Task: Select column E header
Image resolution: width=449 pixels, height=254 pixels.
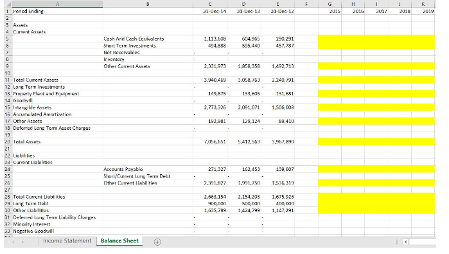Action: tap(277, 4)
